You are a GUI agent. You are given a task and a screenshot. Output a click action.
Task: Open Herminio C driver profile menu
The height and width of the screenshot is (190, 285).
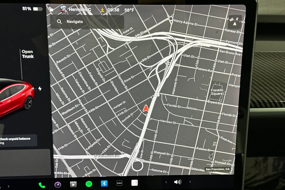[x=76, y=10]
